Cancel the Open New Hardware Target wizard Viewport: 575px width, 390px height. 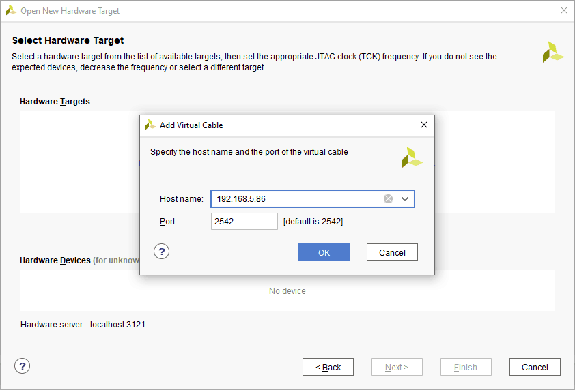pyautogui.click(x=535, y=367)
